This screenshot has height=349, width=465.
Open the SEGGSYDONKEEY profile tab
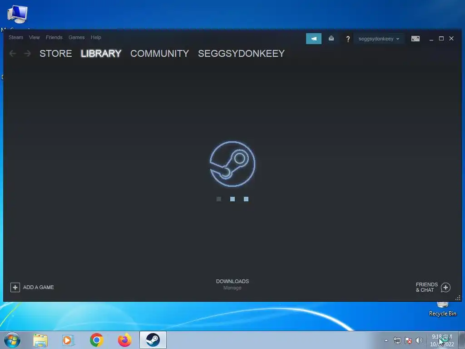(x=242, y=54)
